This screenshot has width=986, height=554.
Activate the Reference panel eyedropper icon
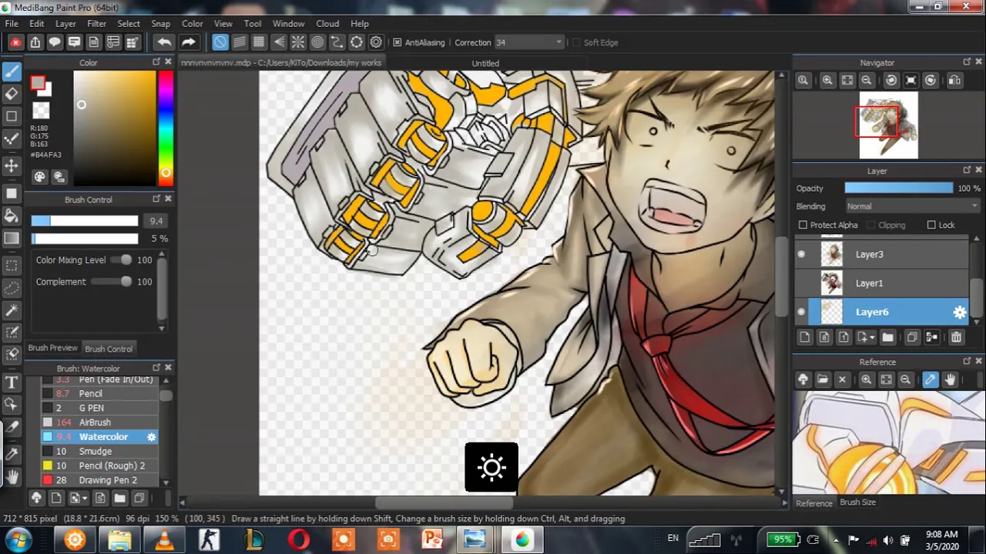[930, 379]
